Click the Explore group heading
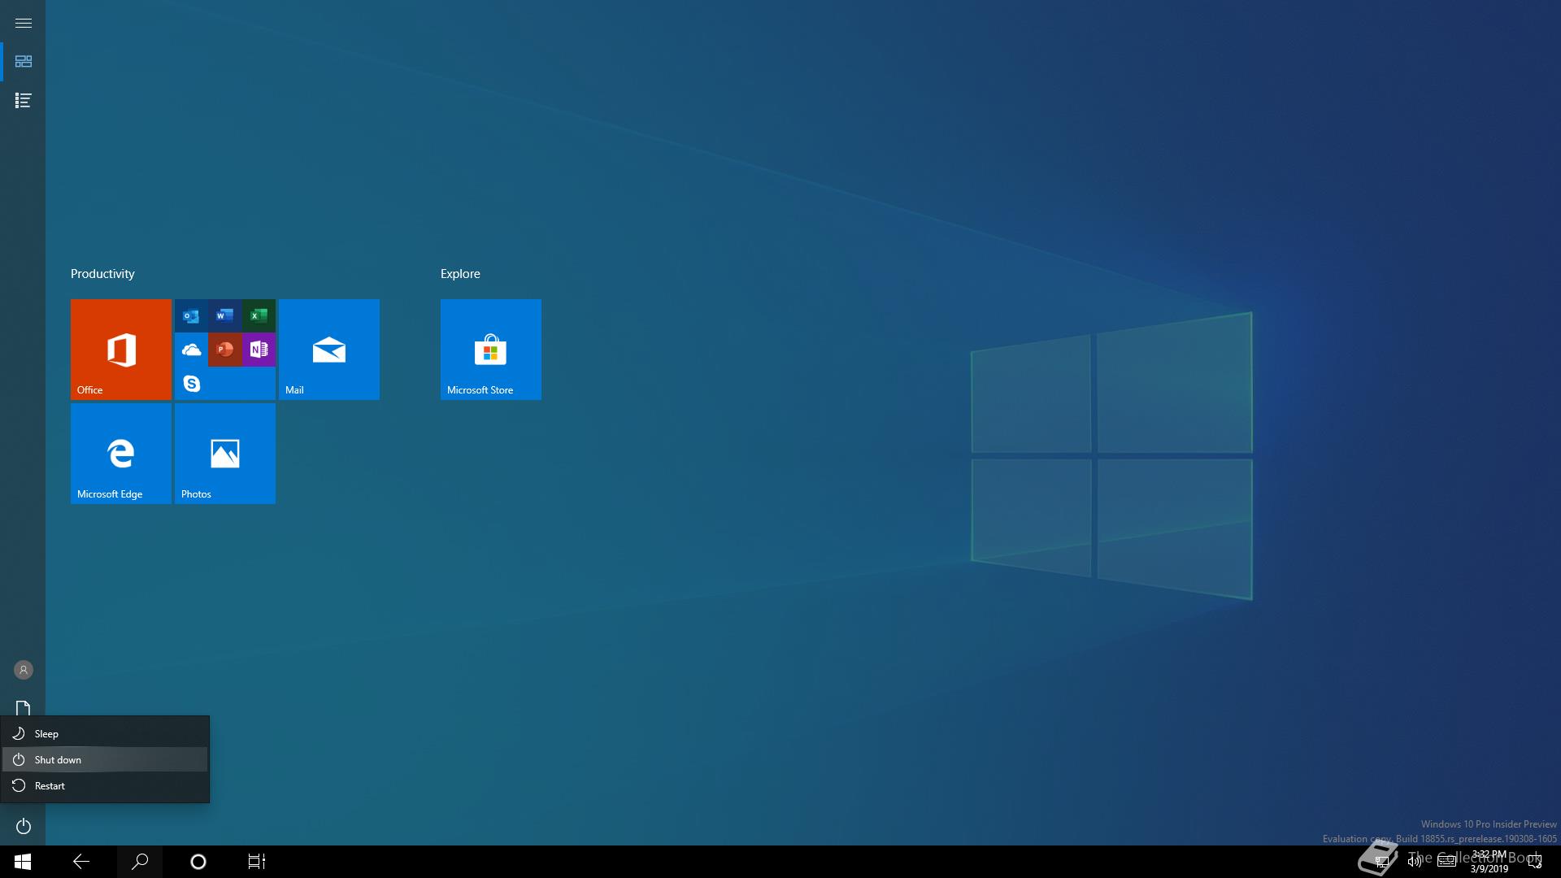 point(460,274)
